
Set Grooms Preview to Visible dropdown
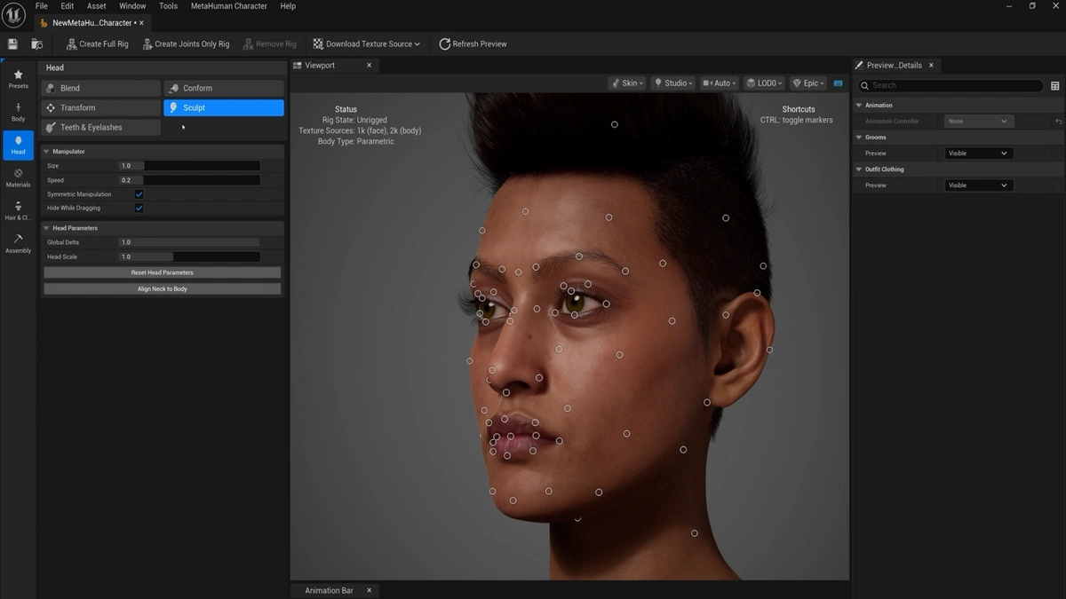(978, 153)
